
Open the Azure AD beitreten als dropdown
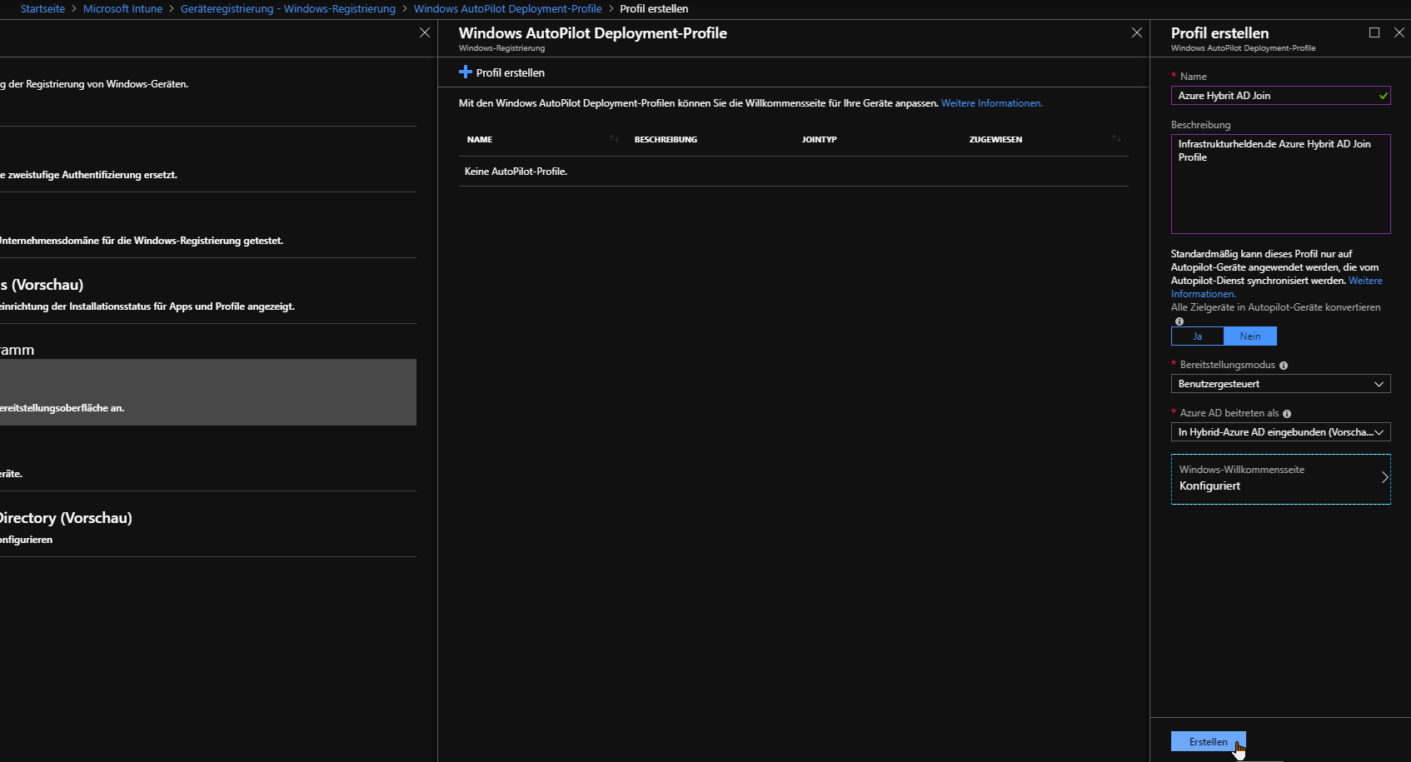pyautogui.click(x=1281, y=432)
